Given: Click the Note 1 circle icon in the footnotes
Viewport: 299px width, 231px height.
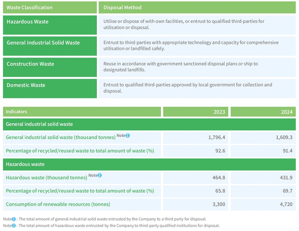Looking at the screenshot, I should pos(13,219).
